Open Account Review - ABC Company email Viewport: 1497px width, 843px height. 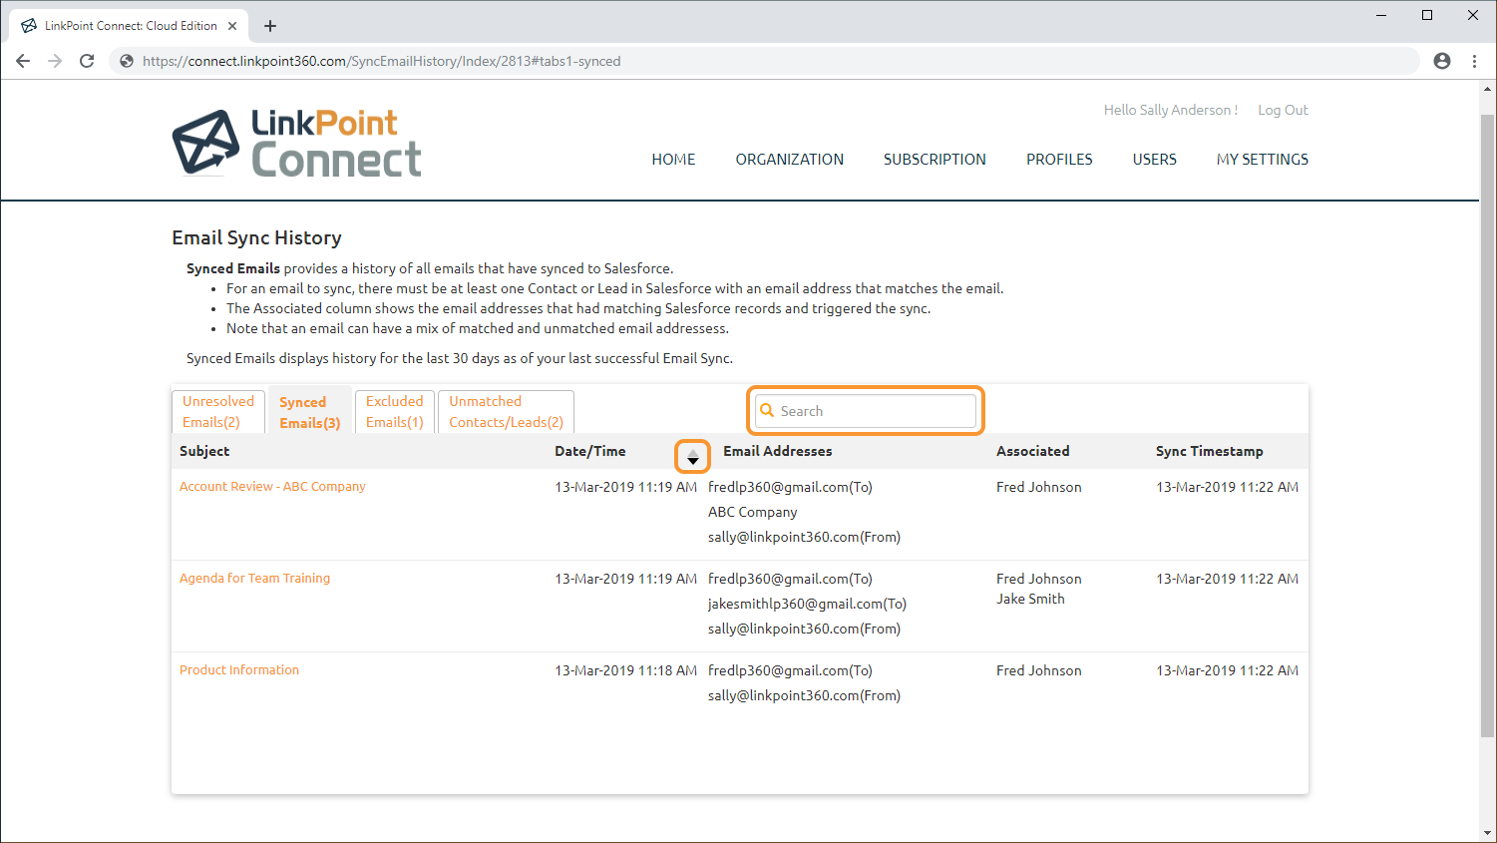(272, 487)
